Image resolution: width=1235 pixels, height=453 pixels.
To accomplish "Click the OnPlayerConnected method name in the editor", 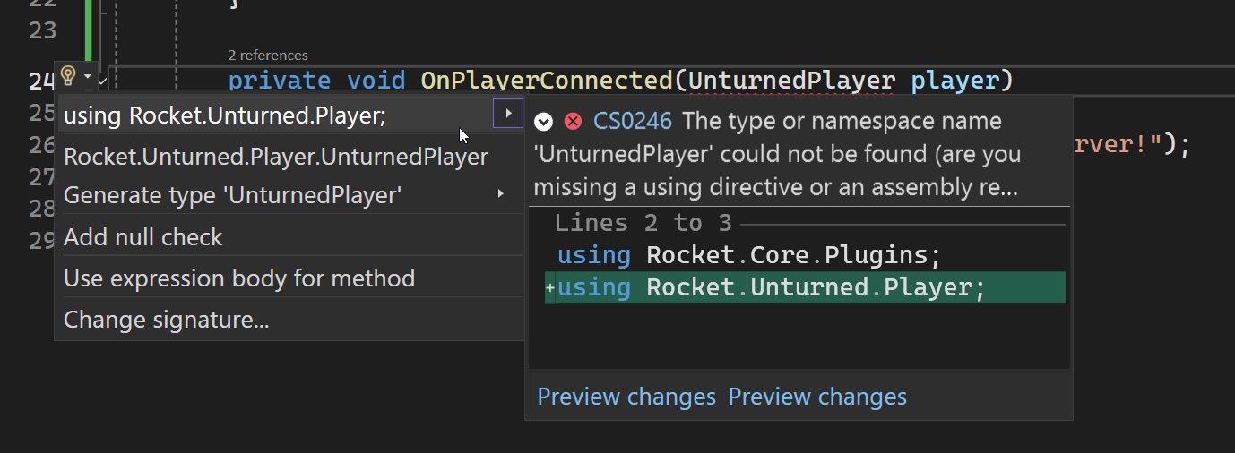I will click(x=546, y=81).
